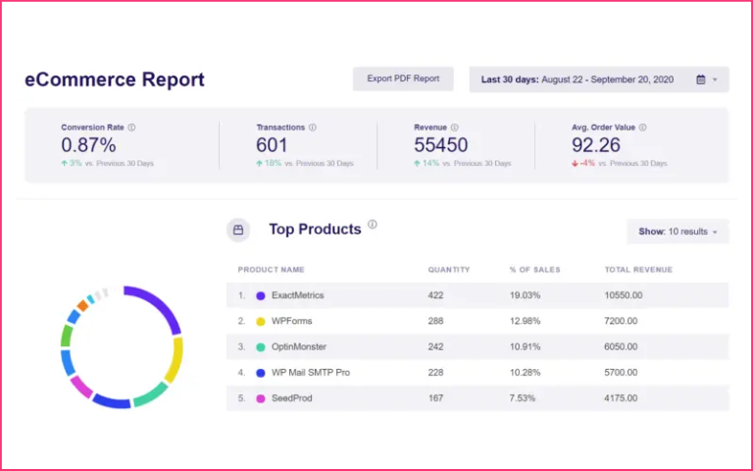Click the eCommerce Report heading
This screenshot has height=471, width=753.
tap(115, 79)
